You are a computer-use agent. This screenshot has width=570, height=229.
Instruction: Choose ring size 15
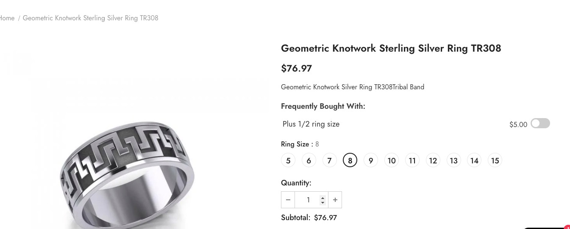[495, 160]
